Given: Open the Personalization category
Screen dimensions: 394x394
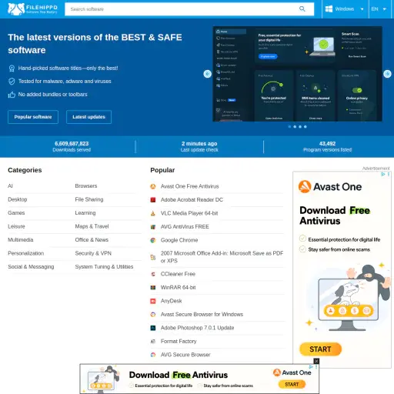Looking at the screenshot, I should [x=26, y=253].
